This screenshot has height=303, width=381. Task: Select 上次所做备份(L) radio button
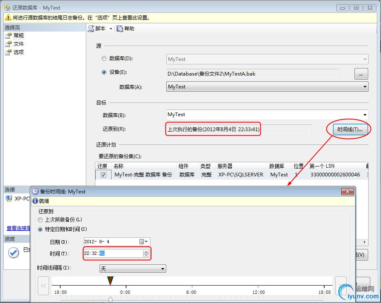(40, 220)
